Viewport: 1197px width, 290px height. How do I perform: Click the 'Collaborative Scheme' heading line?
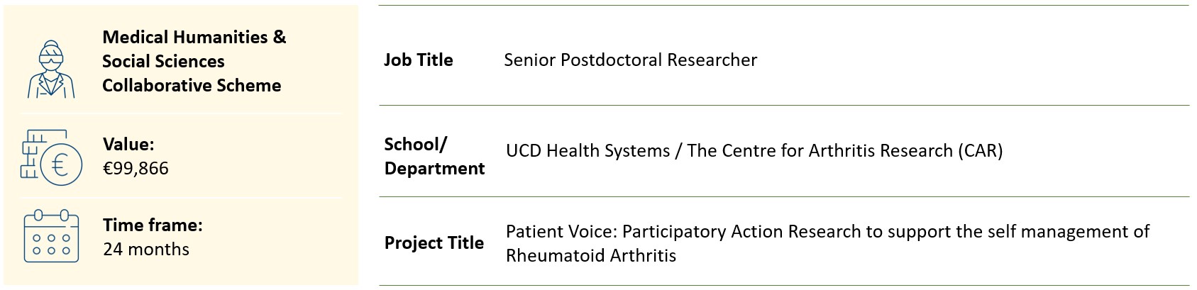coord(192,85)
